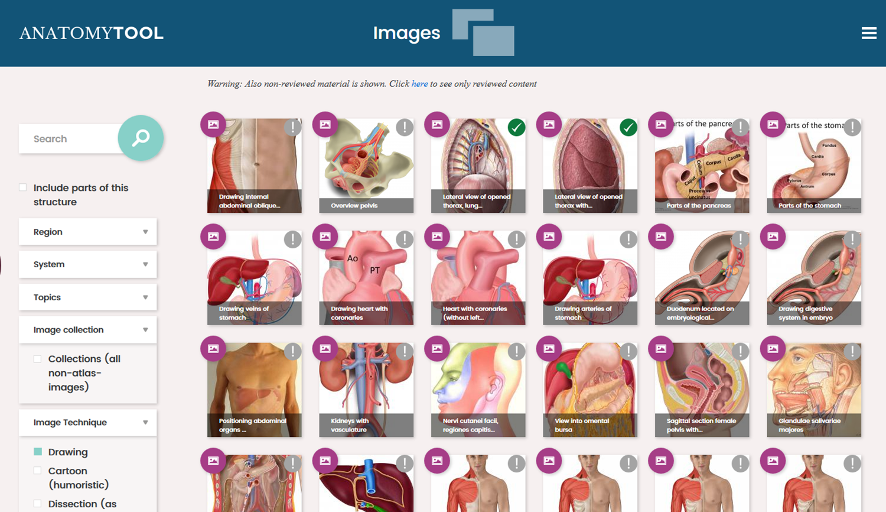Click the 'here' link for reviewed content
886x512 pixels.
point(419,84)
